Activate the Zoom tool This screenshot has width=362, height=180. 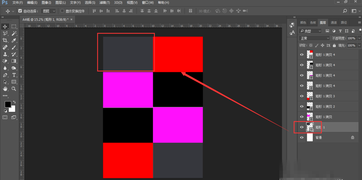[x=14, y=89]
